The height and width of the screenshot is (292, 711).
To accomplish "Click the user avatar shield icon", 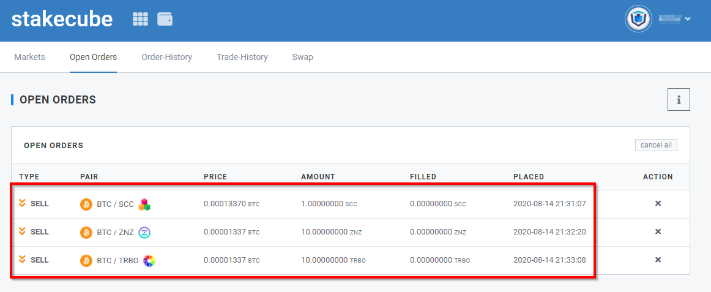I will tap(638, 19).
